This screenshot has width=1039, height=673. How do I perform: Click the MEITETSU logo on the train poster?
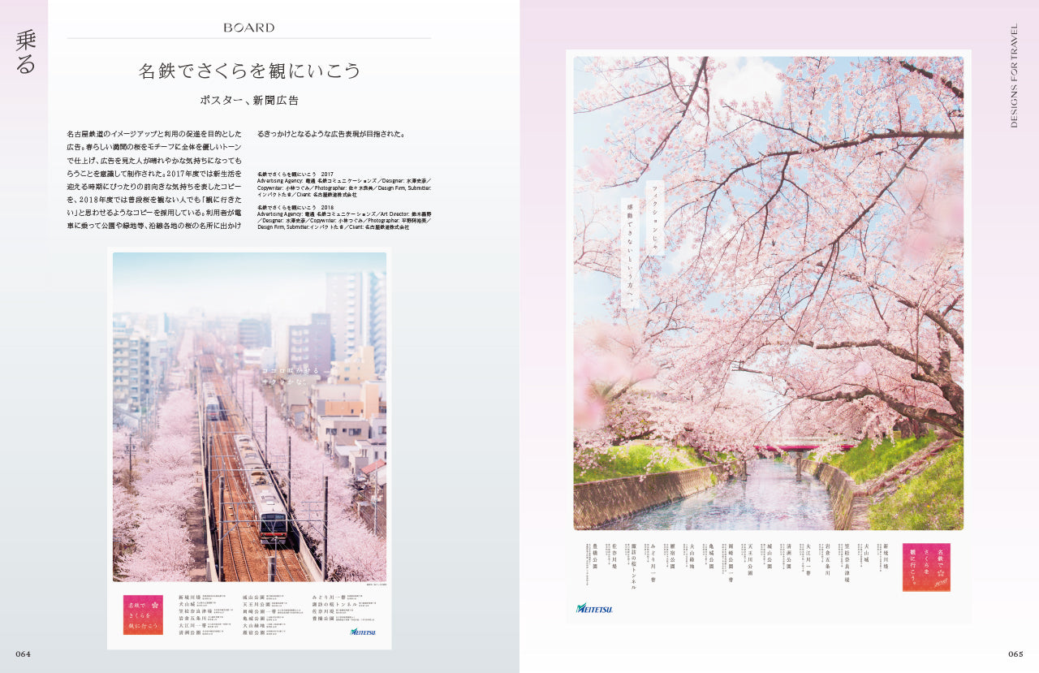point(362,632)
